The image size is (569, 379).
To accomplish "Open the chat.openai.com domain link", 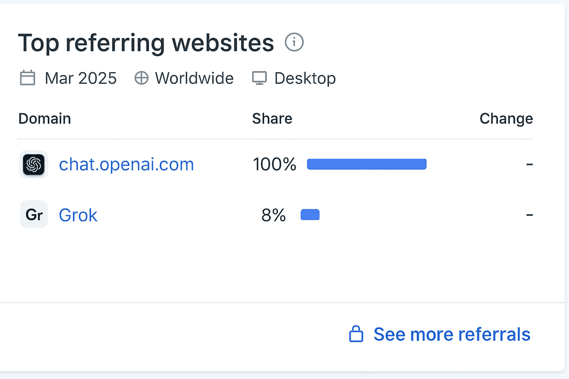I will click(126, 164).
